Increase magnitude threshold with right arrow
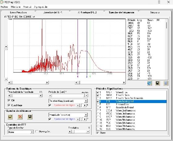The height and width of the screenshot is (141, 173). [x=40, y=95]
